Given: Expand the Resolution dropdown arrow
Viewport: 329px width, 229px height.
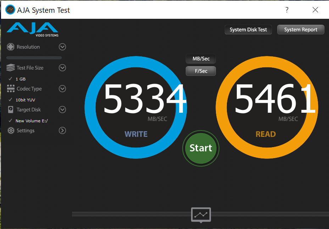Looking at the screenshot, I should 62,47.
